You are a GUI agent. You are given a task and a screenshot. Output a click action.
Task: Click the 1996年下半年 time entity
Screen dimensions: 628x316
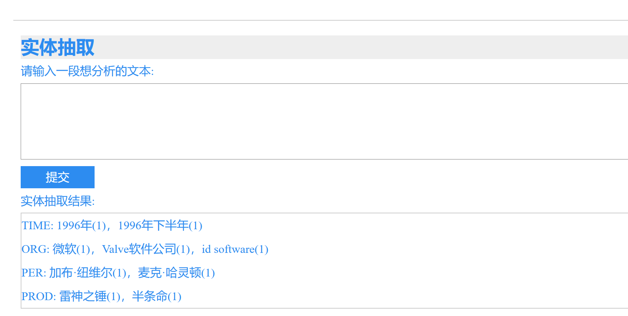(153, 226)
